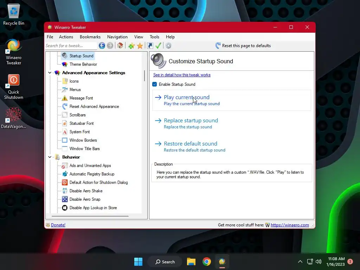Select the Window Borders tree item label
Image resolution: width=360 pixels, height=270 pixels.
[x=83, y=140]
